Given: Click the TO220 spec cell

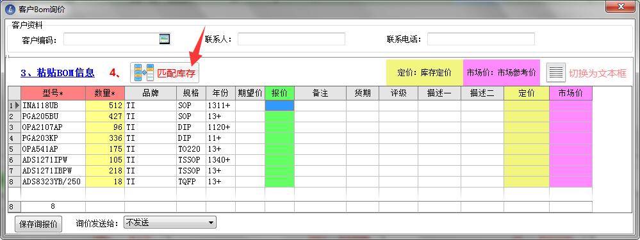Looking at the screenshot, I should pos(191,149).
